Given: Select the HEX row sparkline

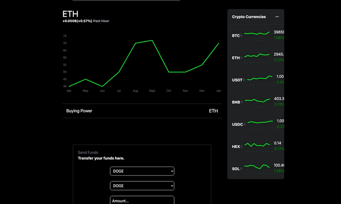Looking at the screenshot, I should tap(257, 144).
